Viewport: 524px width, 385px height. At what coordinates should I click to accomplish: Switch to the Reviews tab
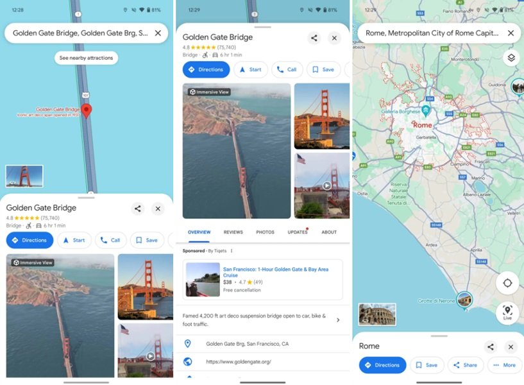233,232
